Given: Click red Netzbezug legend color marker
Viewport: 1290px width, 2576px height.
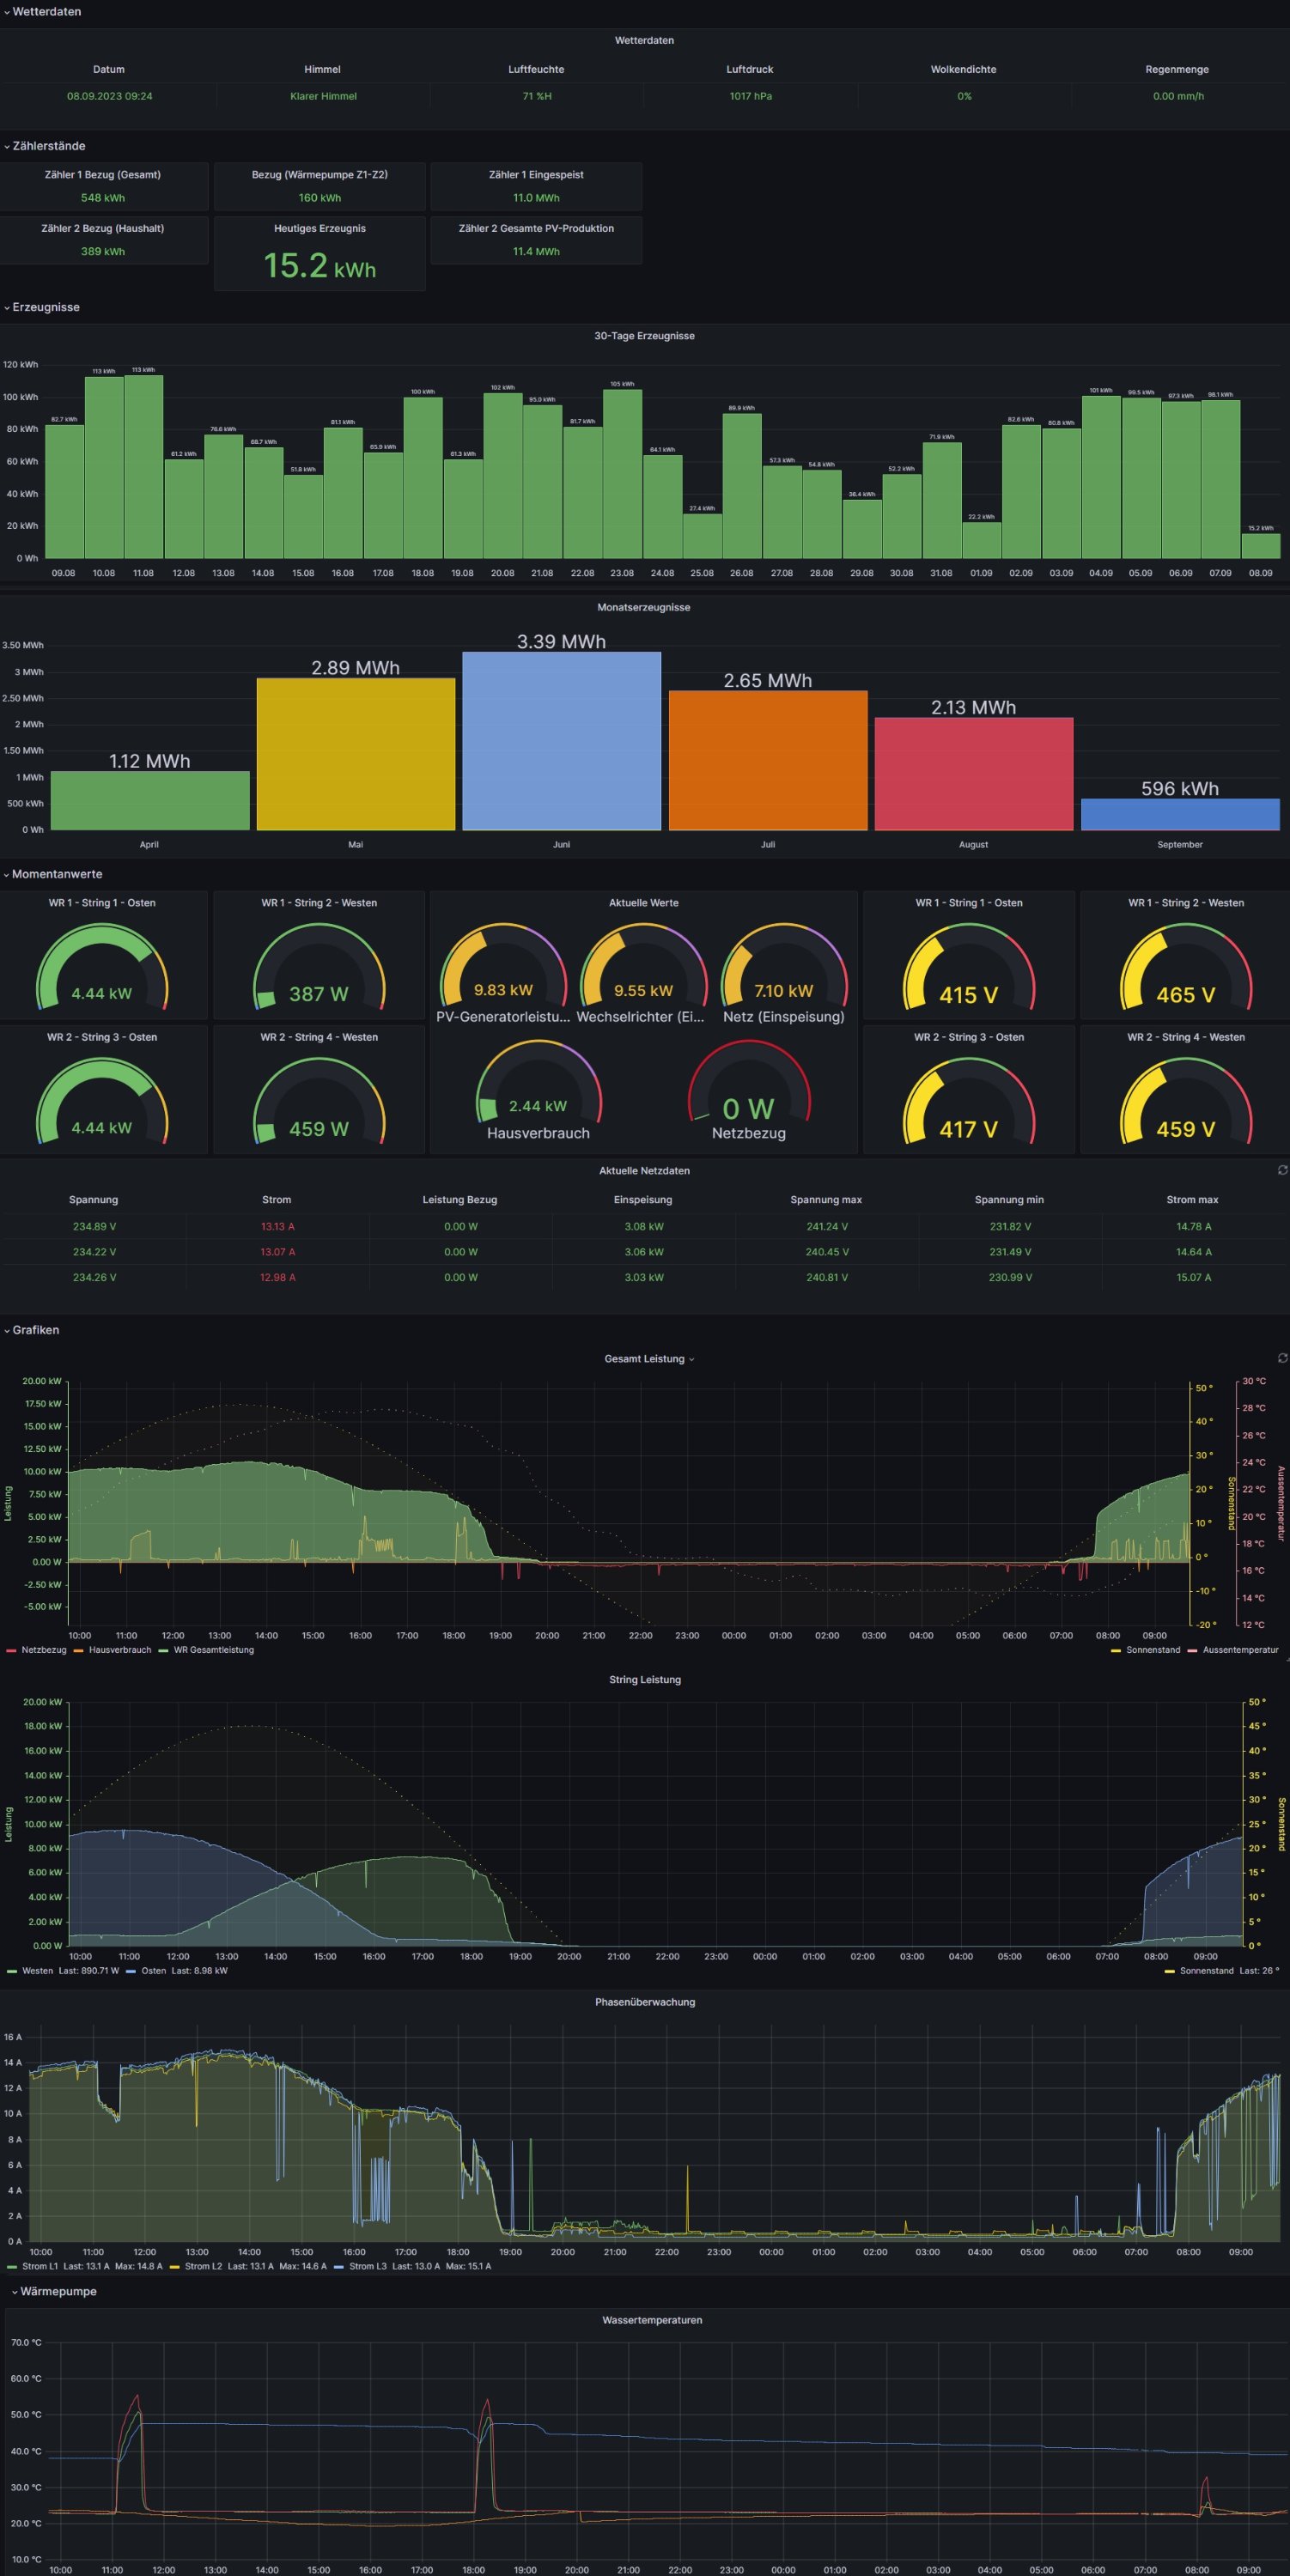Looking at the screenshot, I should [x=11, y=1650].
